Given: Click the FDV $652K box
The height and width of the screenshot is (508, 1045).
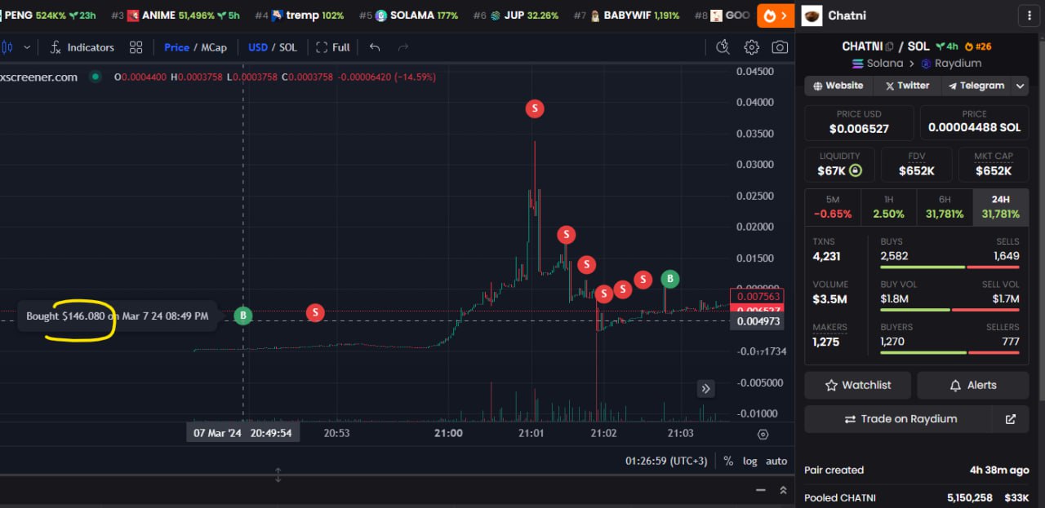Looking at the screenshot, I should (916, 164).
